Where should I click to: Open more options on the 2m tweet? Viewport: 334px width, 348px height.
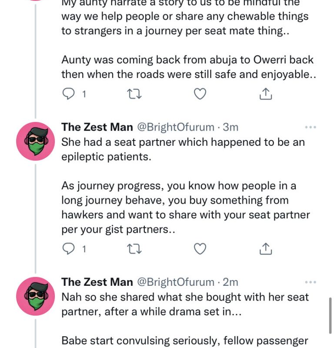click(x=310, y=282)
